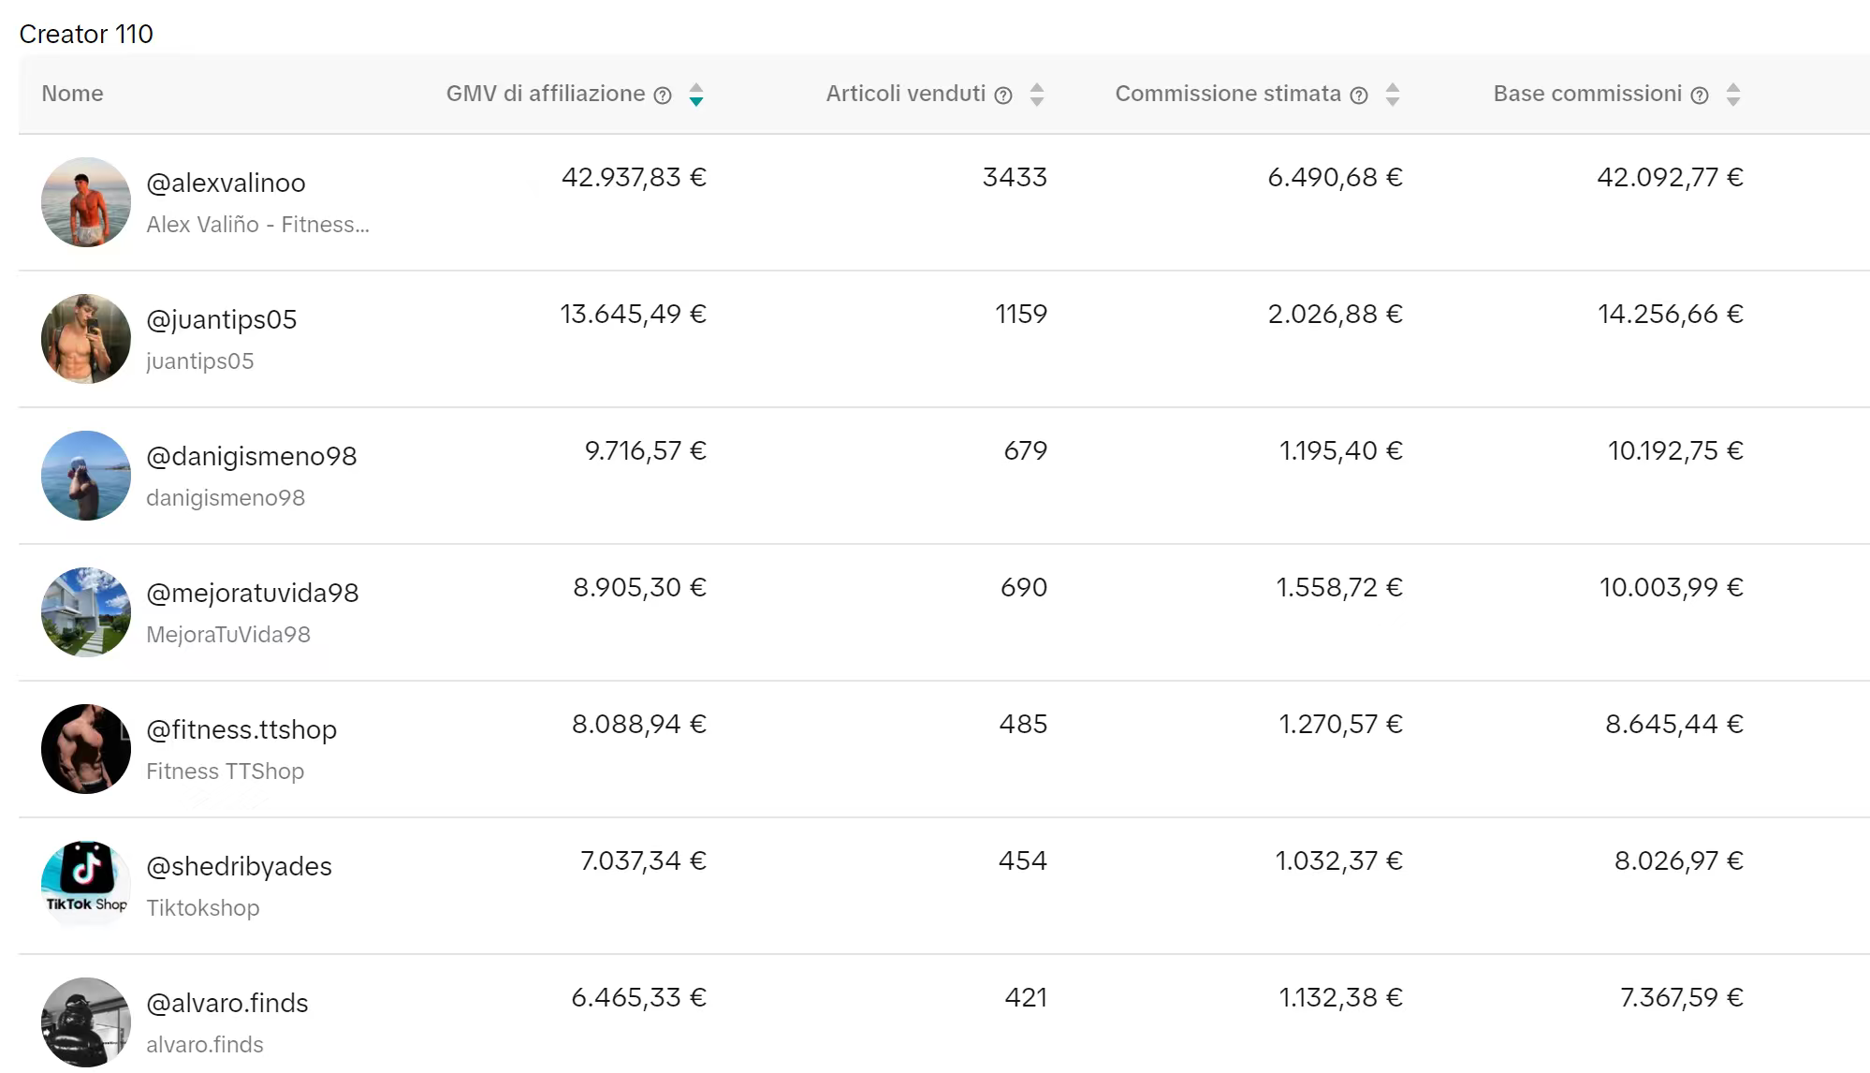Image resolution: width=1870 pixels, height=1073 pixels.
Task: Open @alexvalinoo profile picture
Action: (86, 202)
